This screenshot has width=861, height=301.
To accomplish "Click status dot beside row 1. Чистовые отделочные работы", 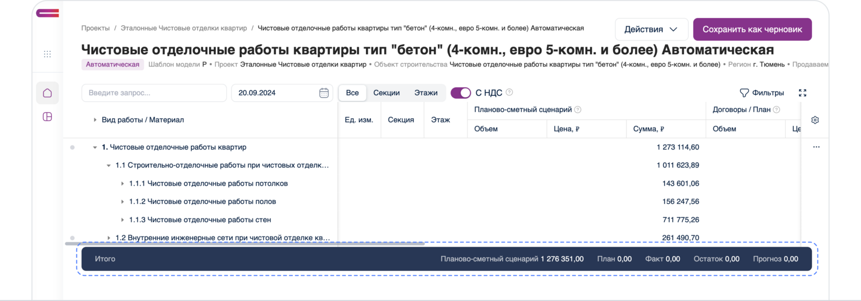I will pos(72,147).
